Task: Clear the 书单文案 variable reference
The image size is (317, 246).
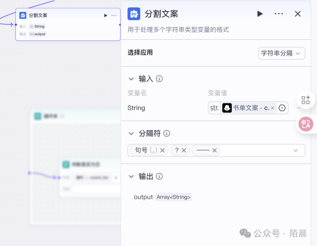Action: point(272,108)
